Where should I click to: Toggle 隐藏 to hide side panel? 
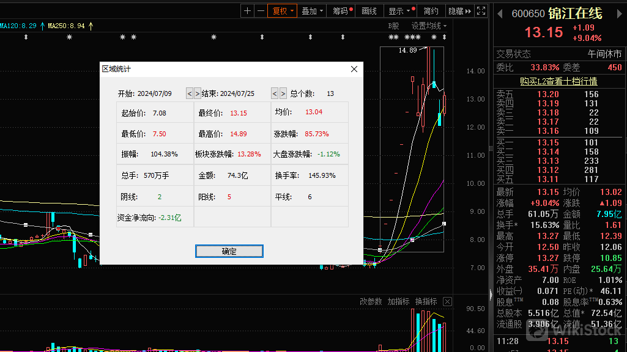tap(459, 11)
